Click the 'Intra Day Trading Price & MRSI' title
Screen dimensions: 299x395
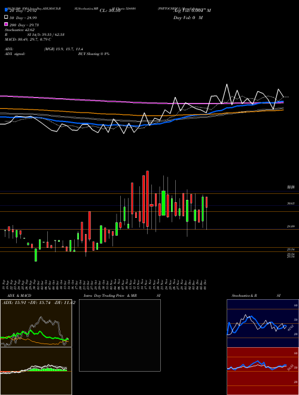click(x=122, y=296)
